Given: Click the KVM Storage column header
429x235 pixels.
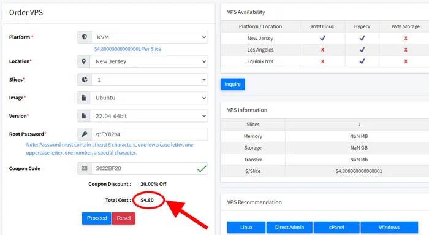Looking at the screenshot, I should 406,26.
